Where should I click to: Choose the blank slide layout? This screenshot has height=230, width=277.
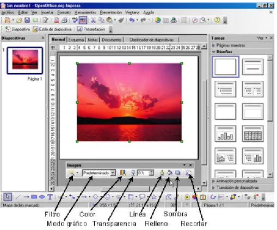[225, 67]
